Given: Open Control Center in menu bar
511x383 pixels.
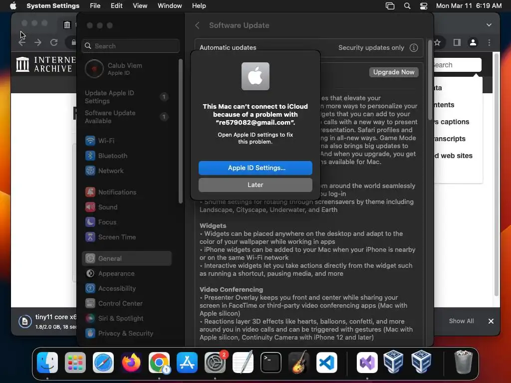Looking at the screenshot, I should (x=423, y=6).
